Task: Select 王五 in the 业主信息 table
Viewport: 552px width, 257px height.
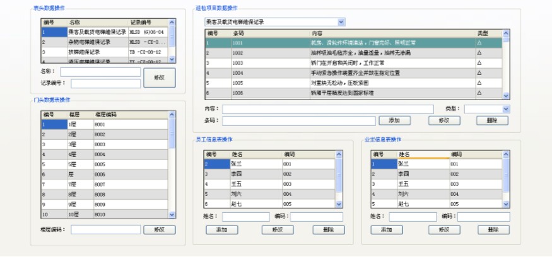Action: point(437,184)
